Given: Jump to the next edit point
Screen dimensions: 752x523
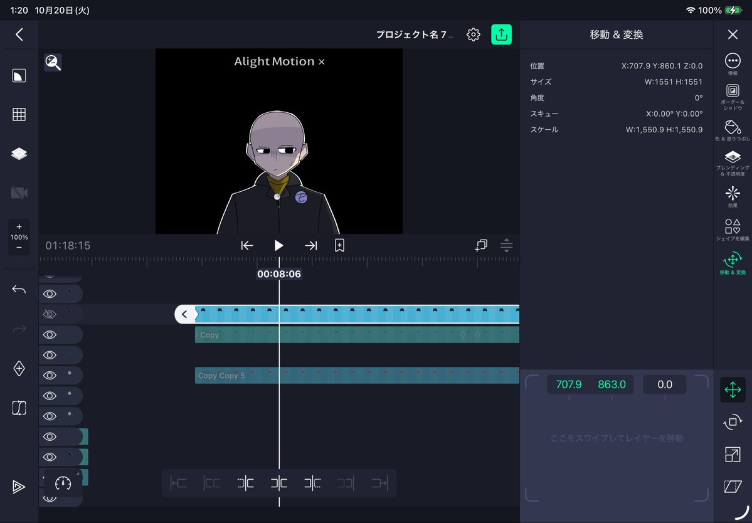Looking at the screenshot, I should pyautogui.click(x=311, y=245).
